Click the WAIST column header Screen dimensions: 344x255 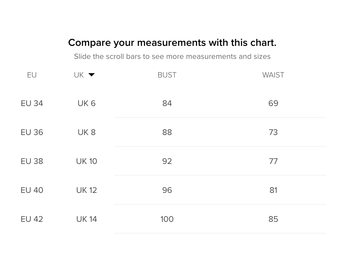pos(273,75)
